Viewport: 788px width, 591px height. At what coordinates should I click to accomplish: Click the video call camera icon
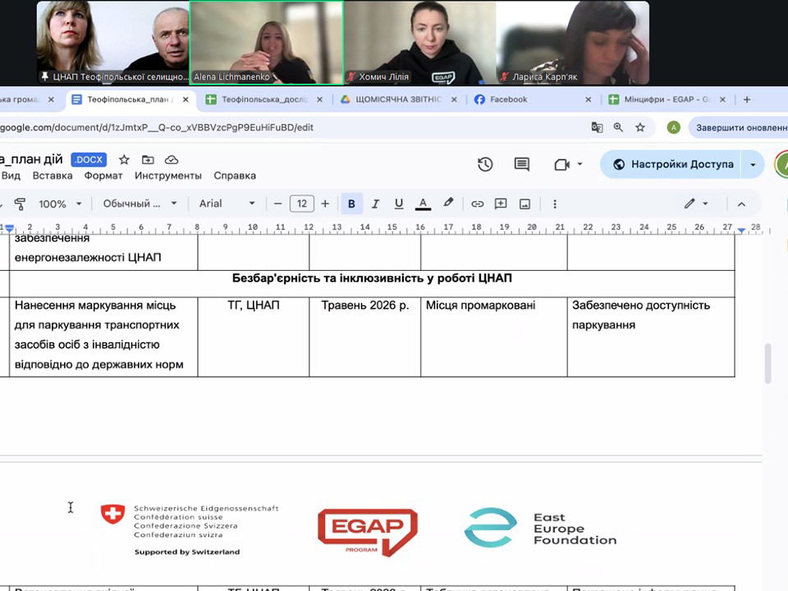point(561,164)
